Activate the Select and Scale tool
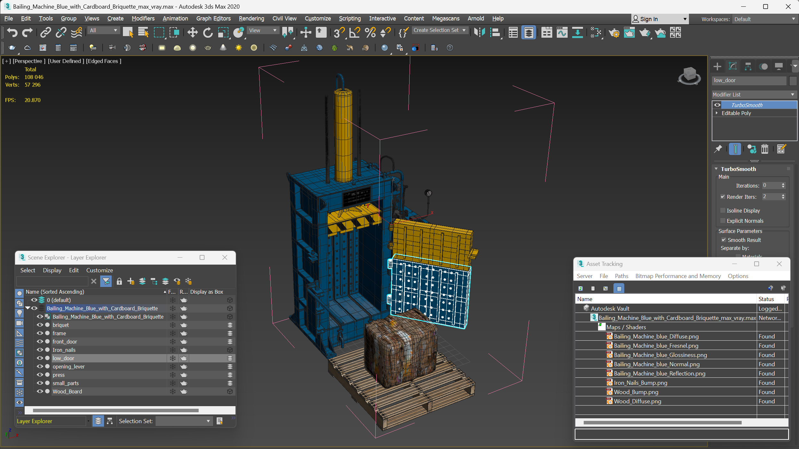 point(223,32)
